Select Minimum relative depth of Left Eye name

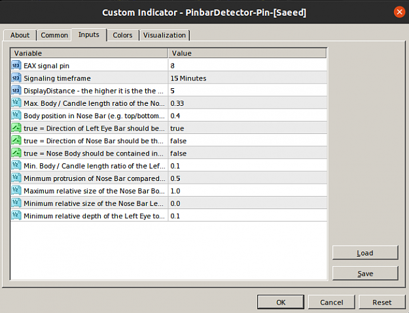tap(94, 216)
